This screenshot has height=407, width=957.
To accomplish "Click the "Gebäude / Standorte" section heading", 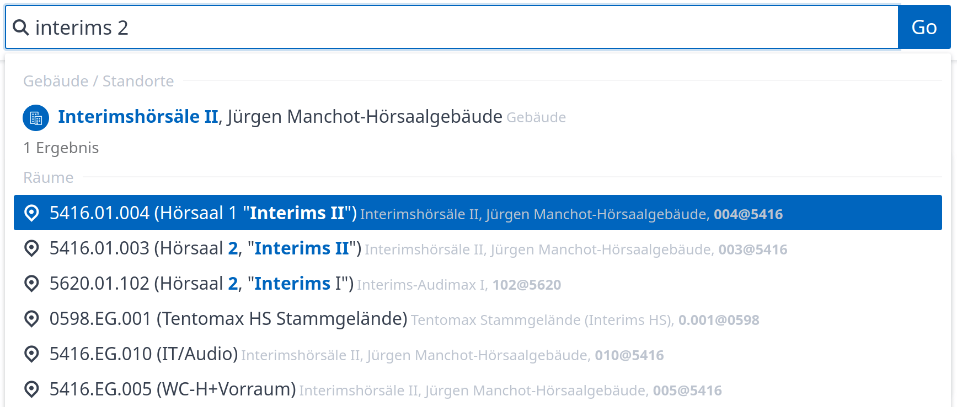I will (98, 81).
